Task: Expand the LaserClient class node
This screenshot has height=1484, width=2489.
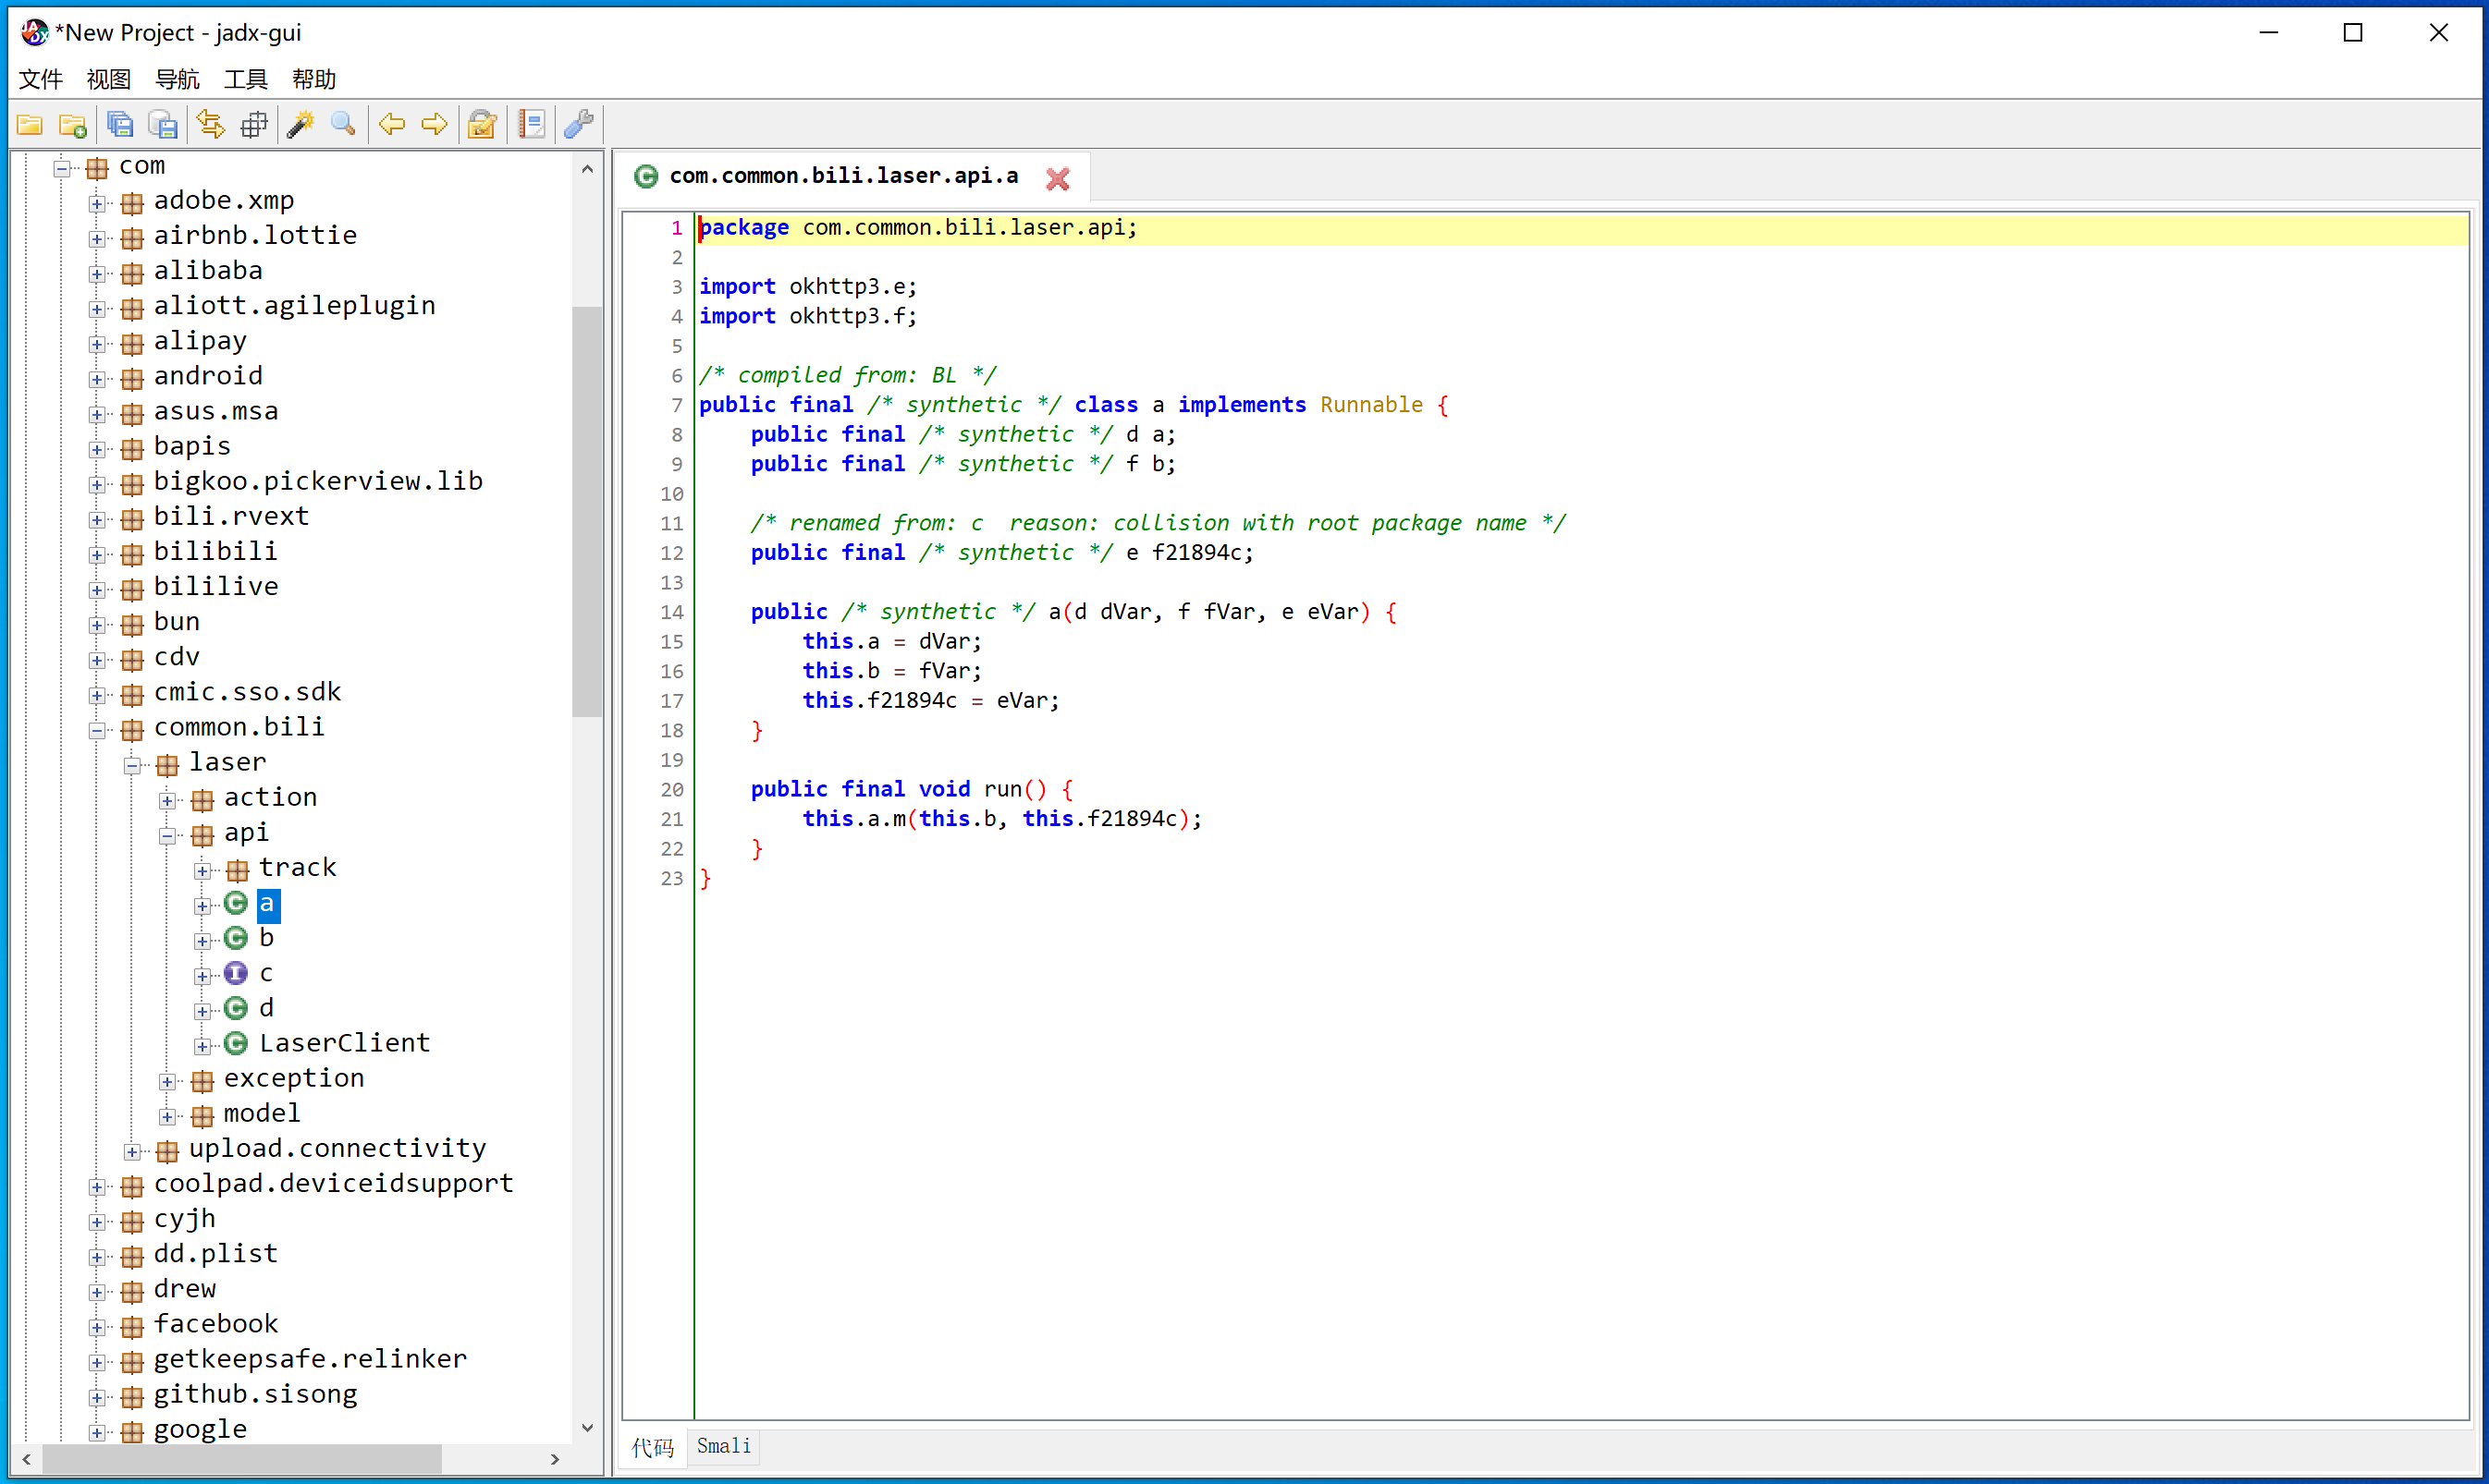Action: 202,1046
